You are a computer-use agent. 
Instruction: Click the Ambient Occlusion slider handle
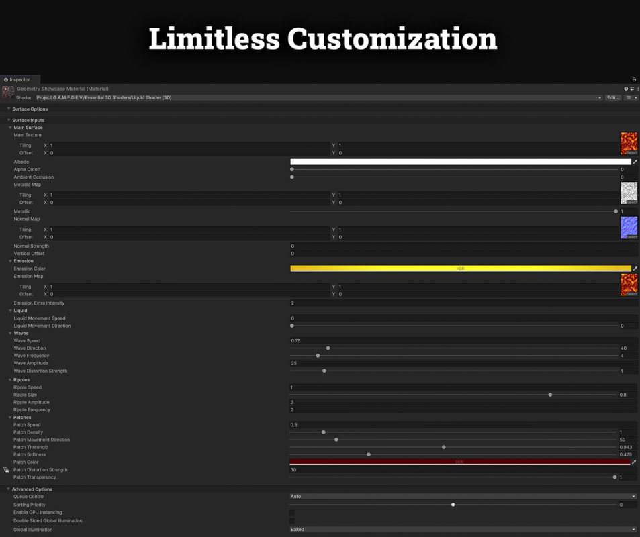pyautogui.click(x=292, y=177)
